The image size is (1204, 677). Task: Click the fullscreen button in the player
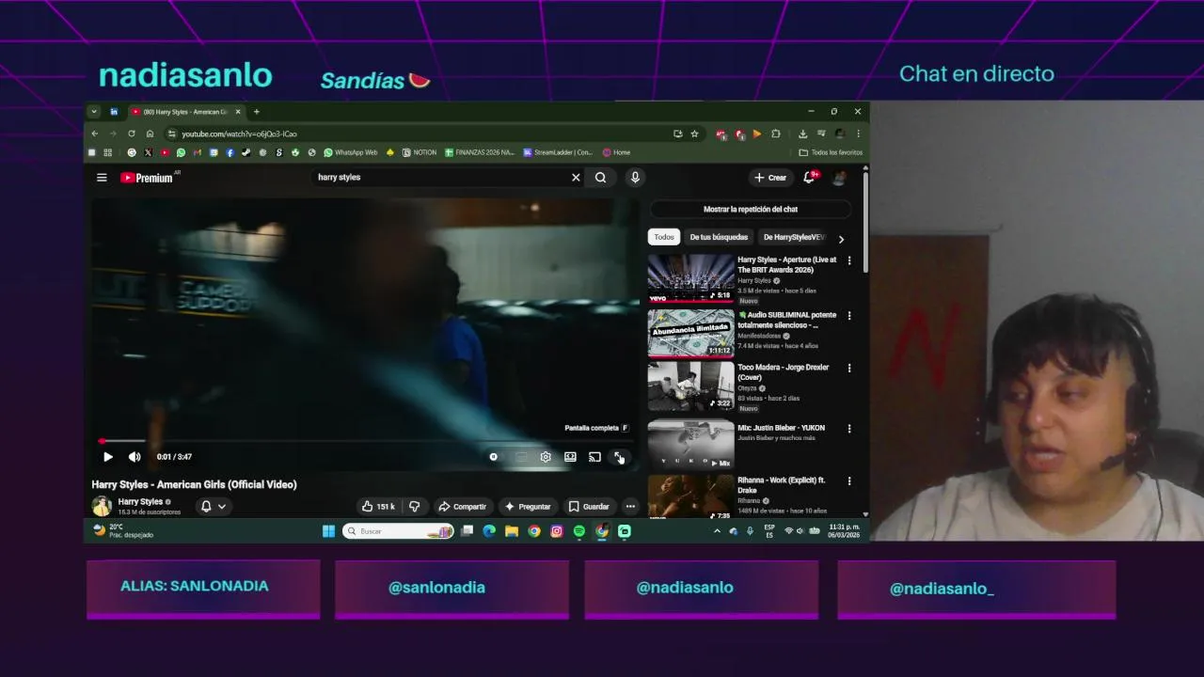point(619,457)
